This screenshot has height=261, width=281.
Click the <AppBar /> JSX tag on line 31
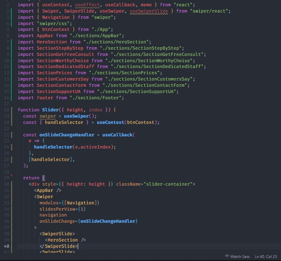click(x=48, y=190)
